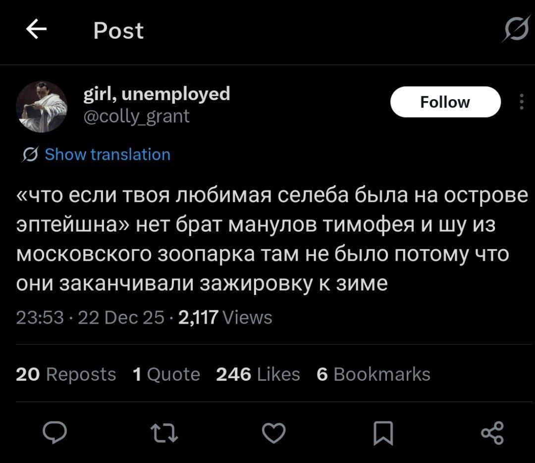Viewport: 535px width, 463px height.
Task: Open the three-dot more options menu
Action: 521,102
